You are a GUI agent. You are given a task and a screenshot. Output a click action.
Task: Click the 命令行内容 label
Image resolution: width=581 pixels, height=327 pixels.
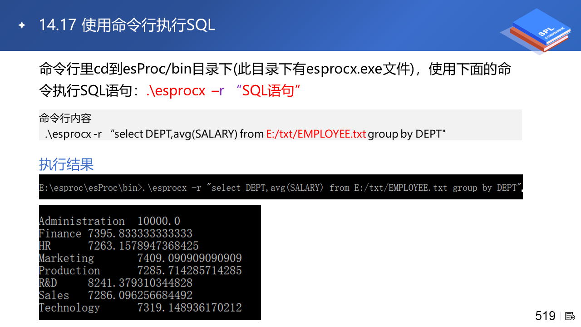click(65, 119)
